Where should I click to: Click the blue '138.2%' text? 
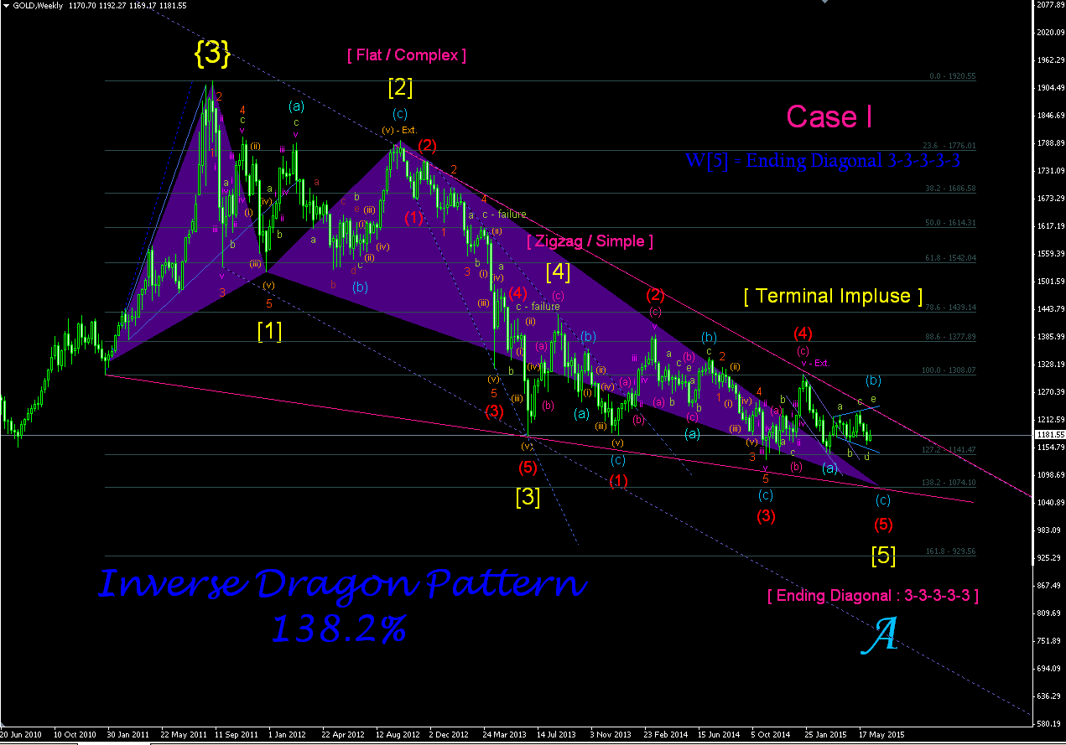pyautogui.click(x=339, y=628)
